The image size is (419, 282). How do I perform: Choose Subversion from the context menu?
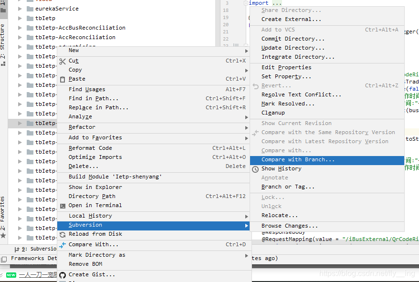(153, 225)
